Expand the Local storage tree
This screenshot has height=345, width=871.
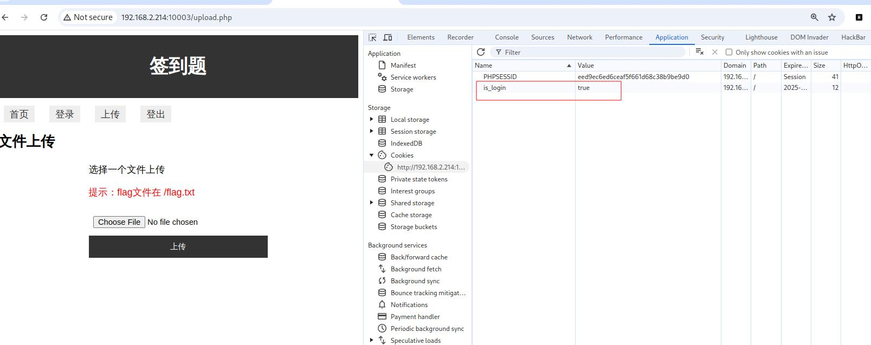[371, 119]
